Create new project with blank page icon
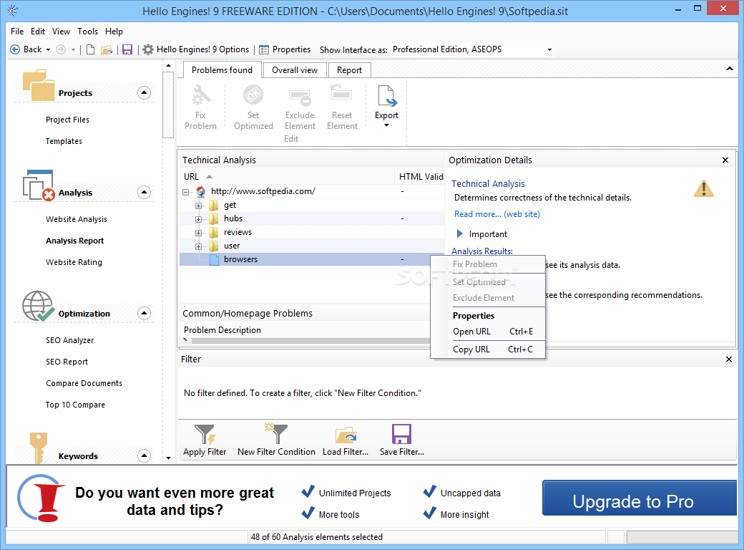The width and height of the screenshot is (744, 550). pyautogui.click(x=90, y=49)
